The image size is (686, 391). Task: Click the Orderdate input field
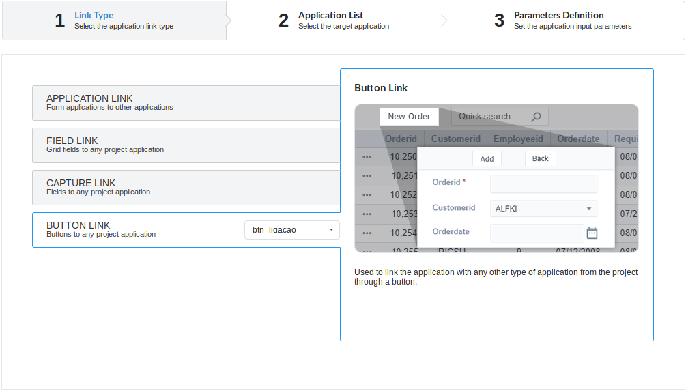[537, 233]
